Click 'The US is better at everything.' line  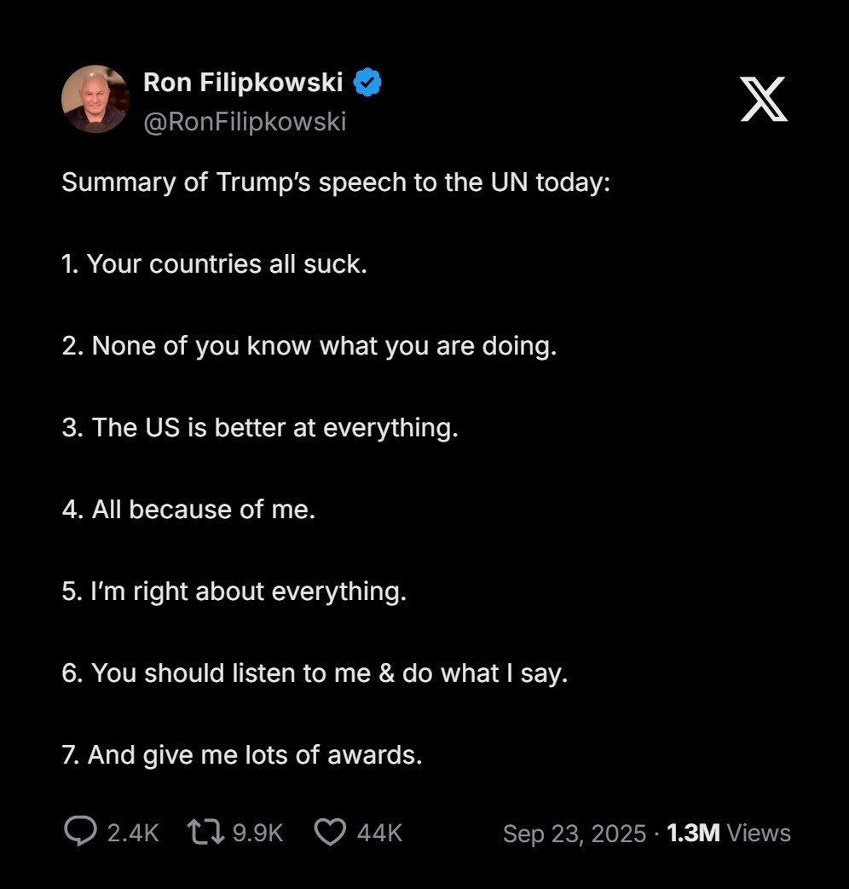point(260,428)
